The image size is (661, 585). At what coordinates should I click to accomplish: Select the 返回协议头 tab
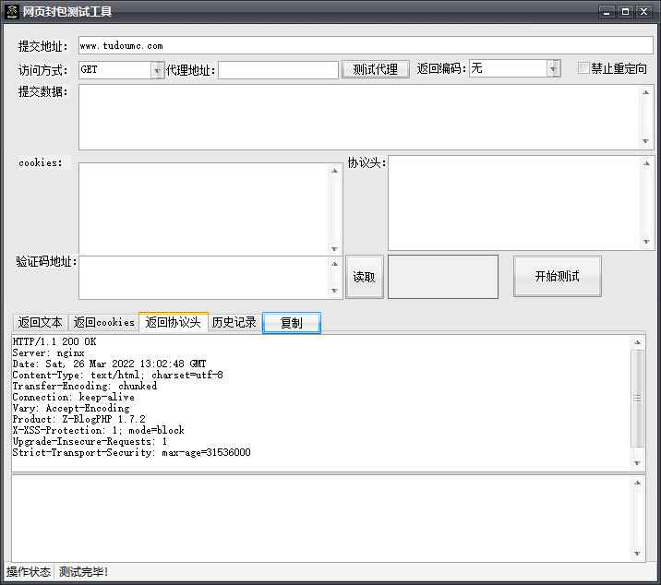(x=173, y=322)
